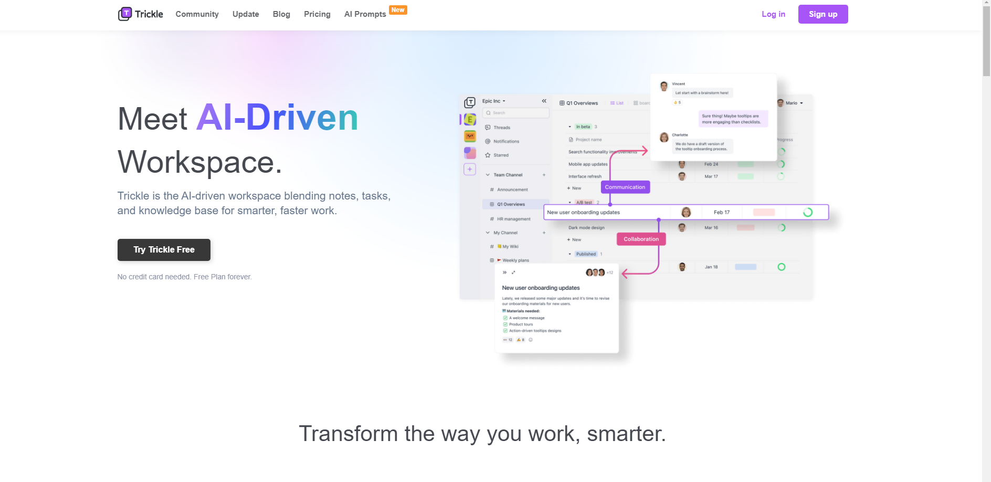Select the orange workspace icon
Screen dimensions: 991x482
(470, 137)
